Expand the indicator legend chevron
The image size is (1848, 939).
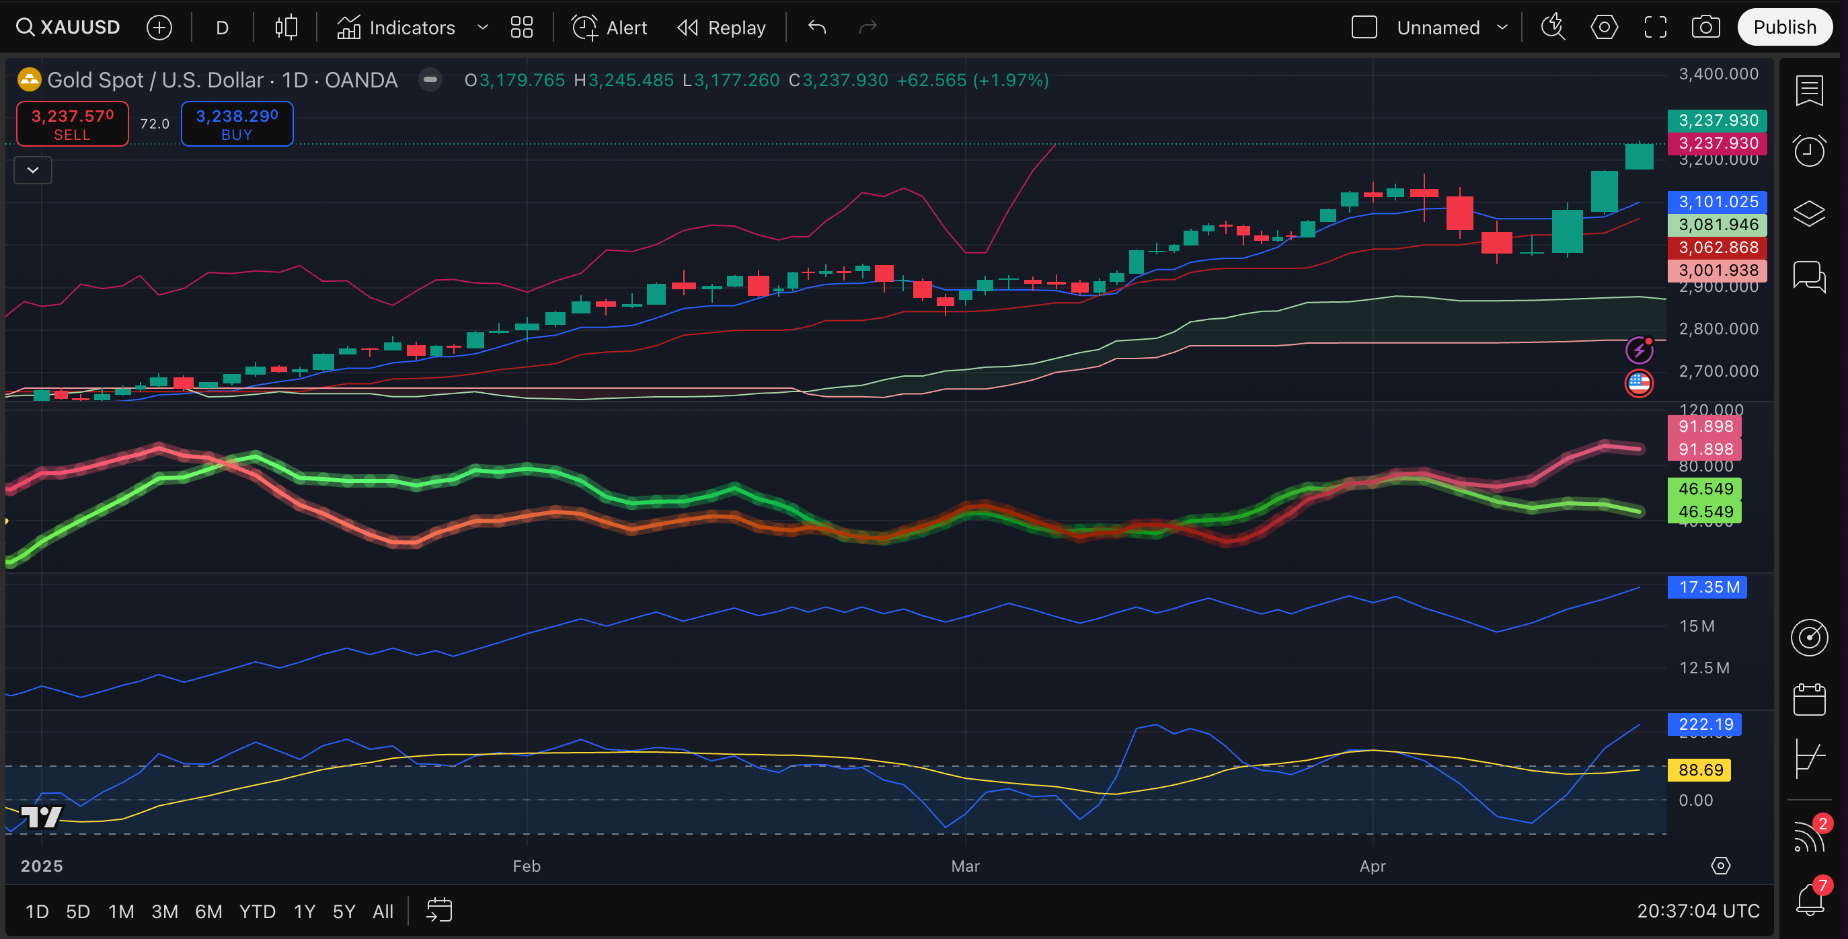pyautogui.click(x=33, y=170)
